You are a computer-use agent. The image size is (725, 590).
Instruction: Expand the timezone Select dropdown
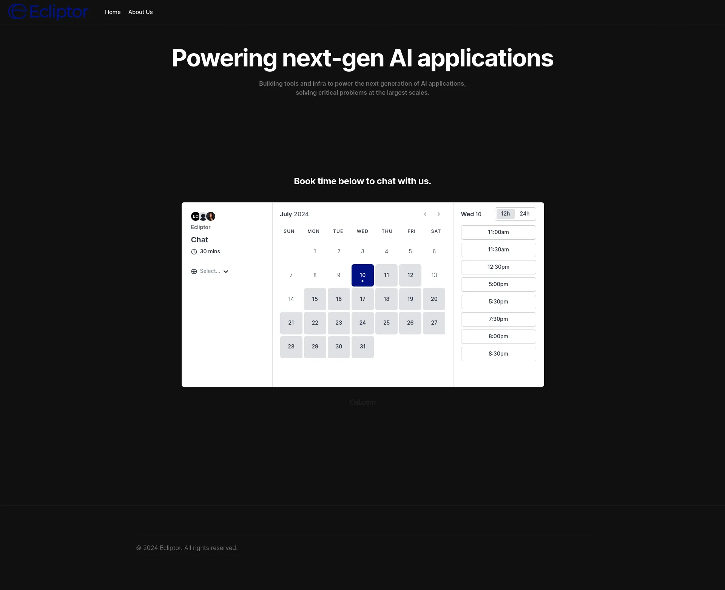(210, 271)
